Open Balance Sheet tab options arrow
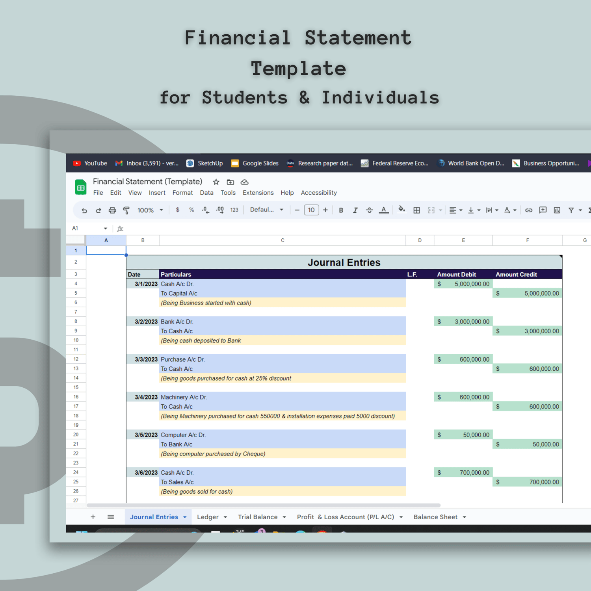Image resolution: width=591 pixels, height=591 pixels. [x=465, y=517]
